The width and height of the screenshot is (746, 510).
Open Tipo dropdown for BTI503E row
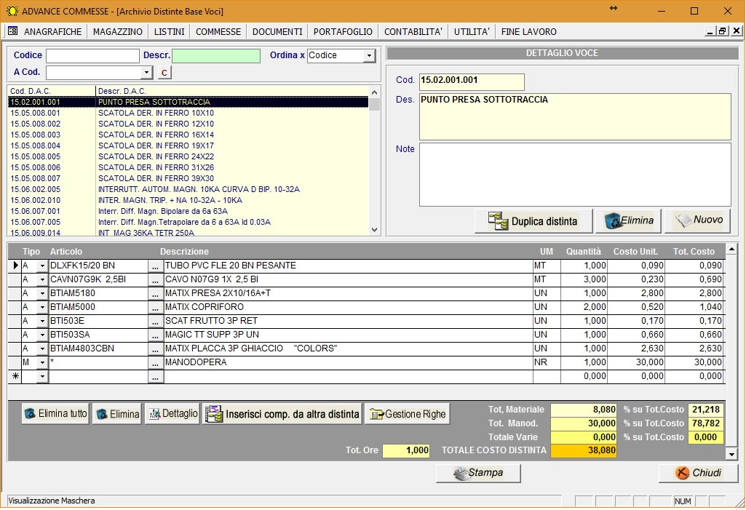tap(42, 321)
